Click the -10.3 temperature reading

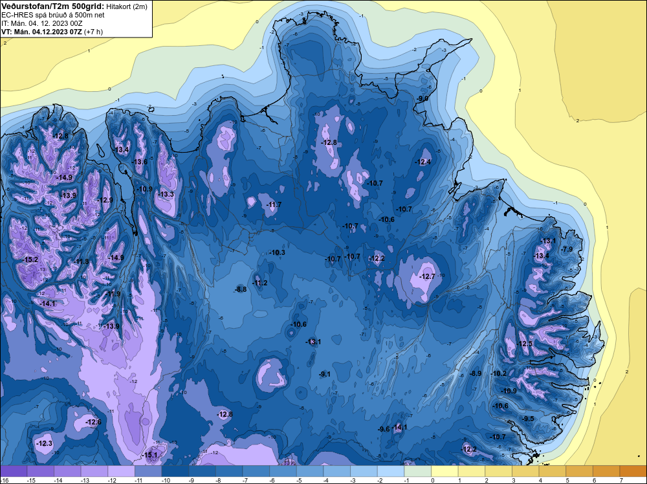[x=278, y=252]
